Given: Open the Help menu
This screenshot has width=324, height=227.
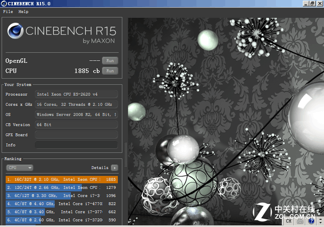Looking at the screenshot, I should click(23, 11).
